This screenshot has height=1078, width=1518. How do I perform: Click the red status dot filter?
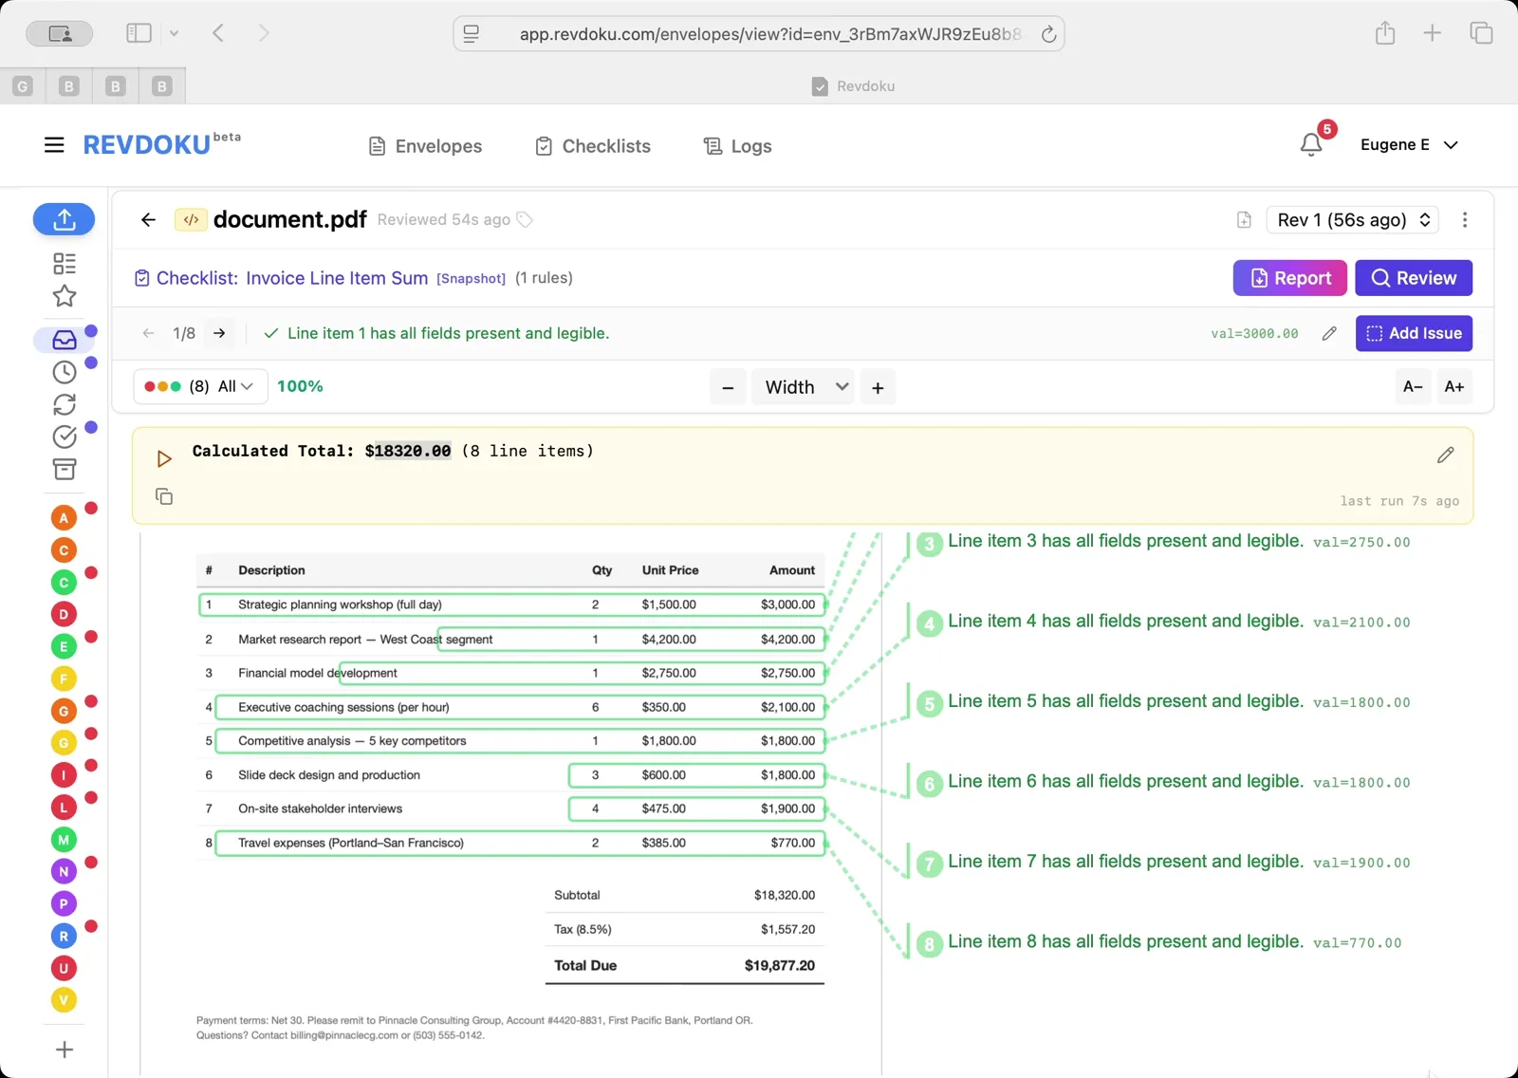point(152,386)
